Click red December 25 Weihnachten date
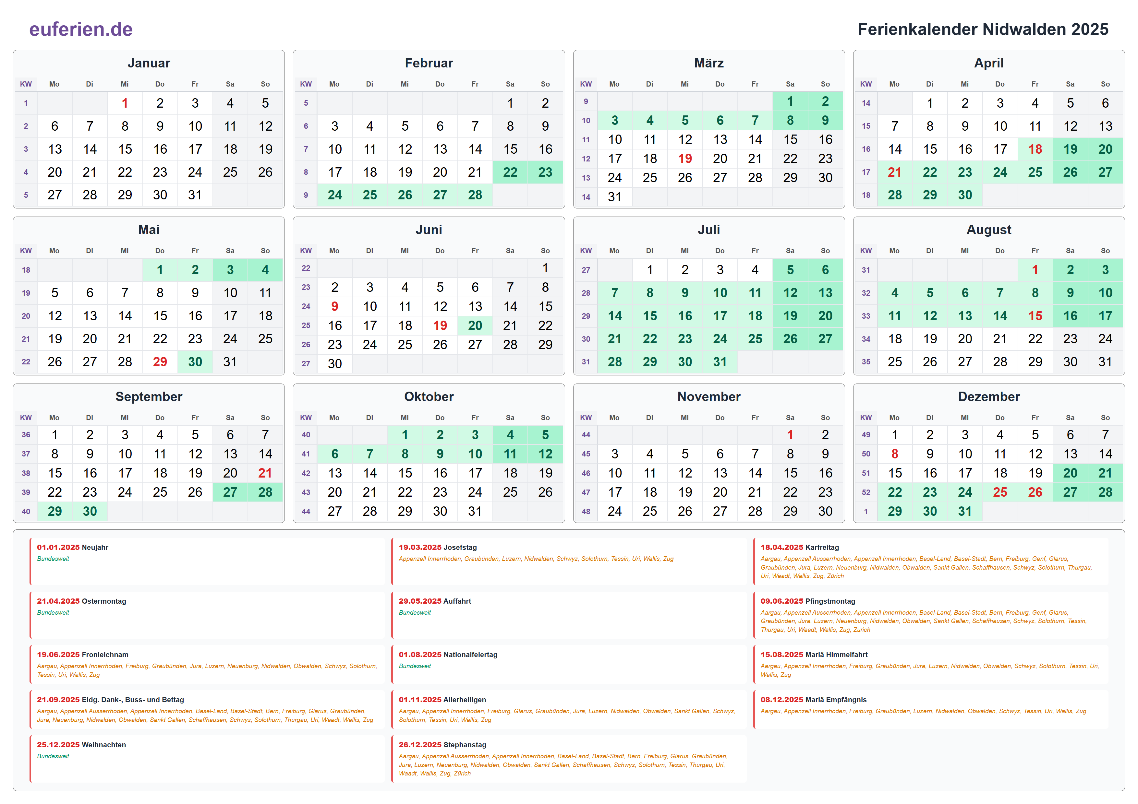Screen dimensions: 1138x804 tap(1000, 492)
